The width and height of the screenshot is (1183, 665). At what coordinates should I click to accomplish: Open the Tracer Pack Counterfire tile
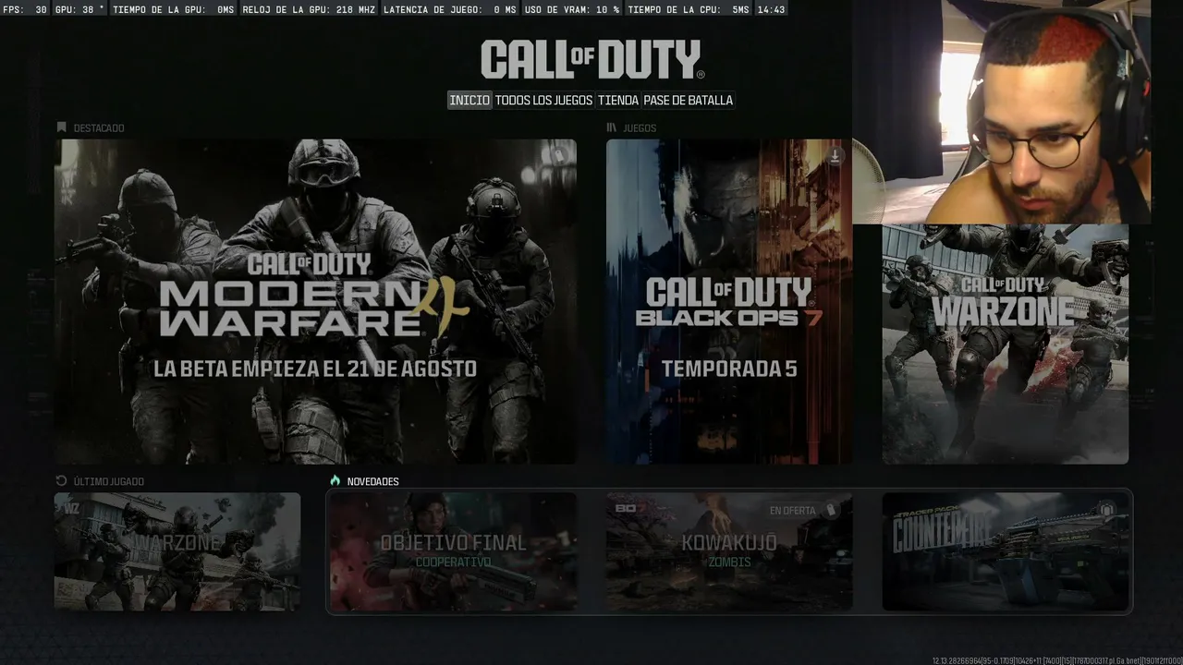point(1006,551)
